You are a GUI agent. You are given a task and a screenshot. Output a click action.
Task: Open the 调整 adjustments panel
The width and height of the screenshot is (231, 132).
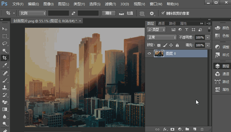[x=222, y=47]
